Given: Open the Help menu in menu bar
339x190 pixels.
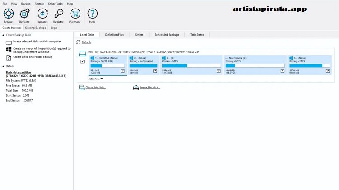Looking at the screenshot, I should [x=70, y=4].
